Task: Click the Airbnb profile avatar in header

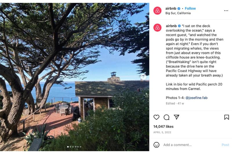Action: pyautogui.click(x=157, y=11)
